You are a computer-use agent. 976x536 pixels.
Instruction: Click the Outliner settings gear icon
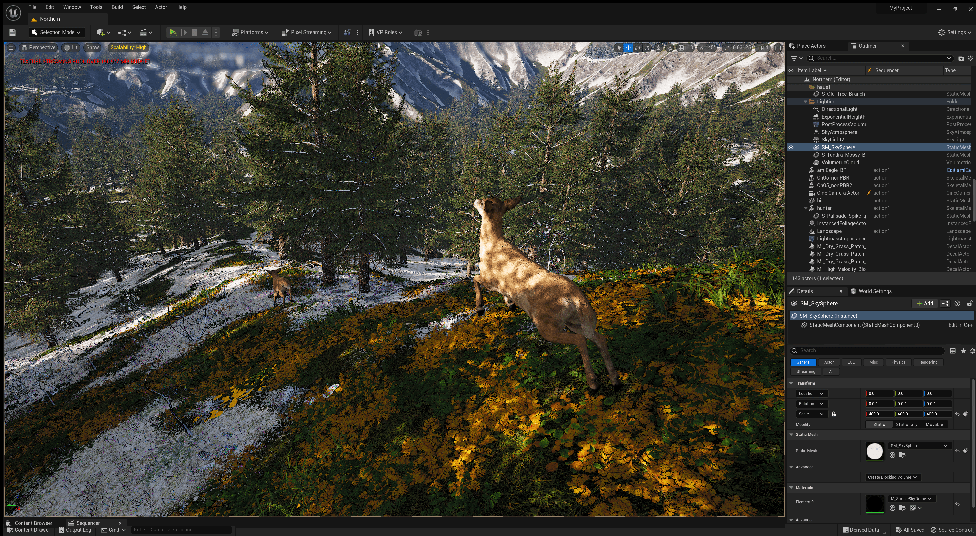[x=970, y=58]
